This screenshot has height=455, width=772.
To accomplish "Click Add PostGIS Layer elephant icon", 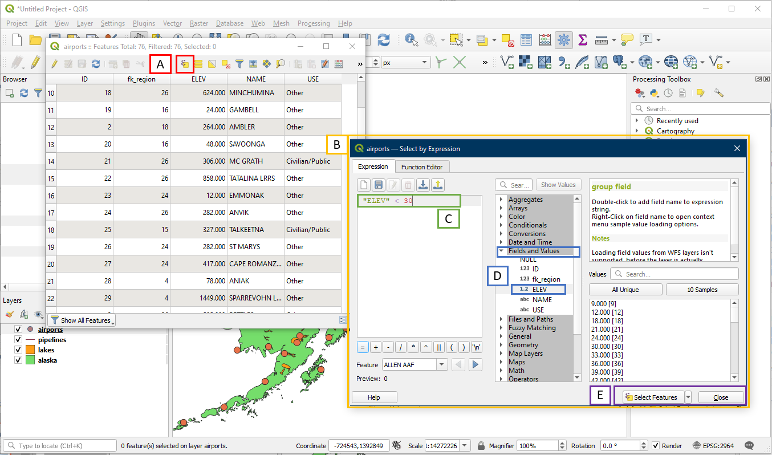I will 617,62.
